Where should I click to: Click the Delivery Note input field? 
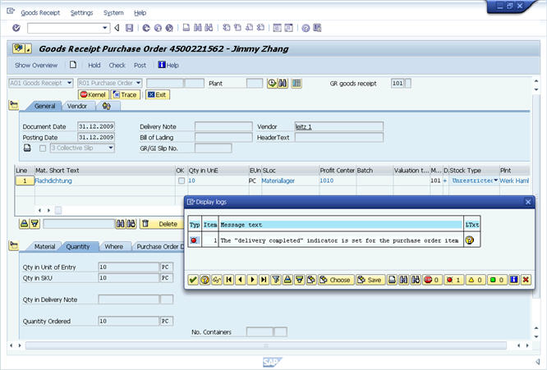click(223, 126)
